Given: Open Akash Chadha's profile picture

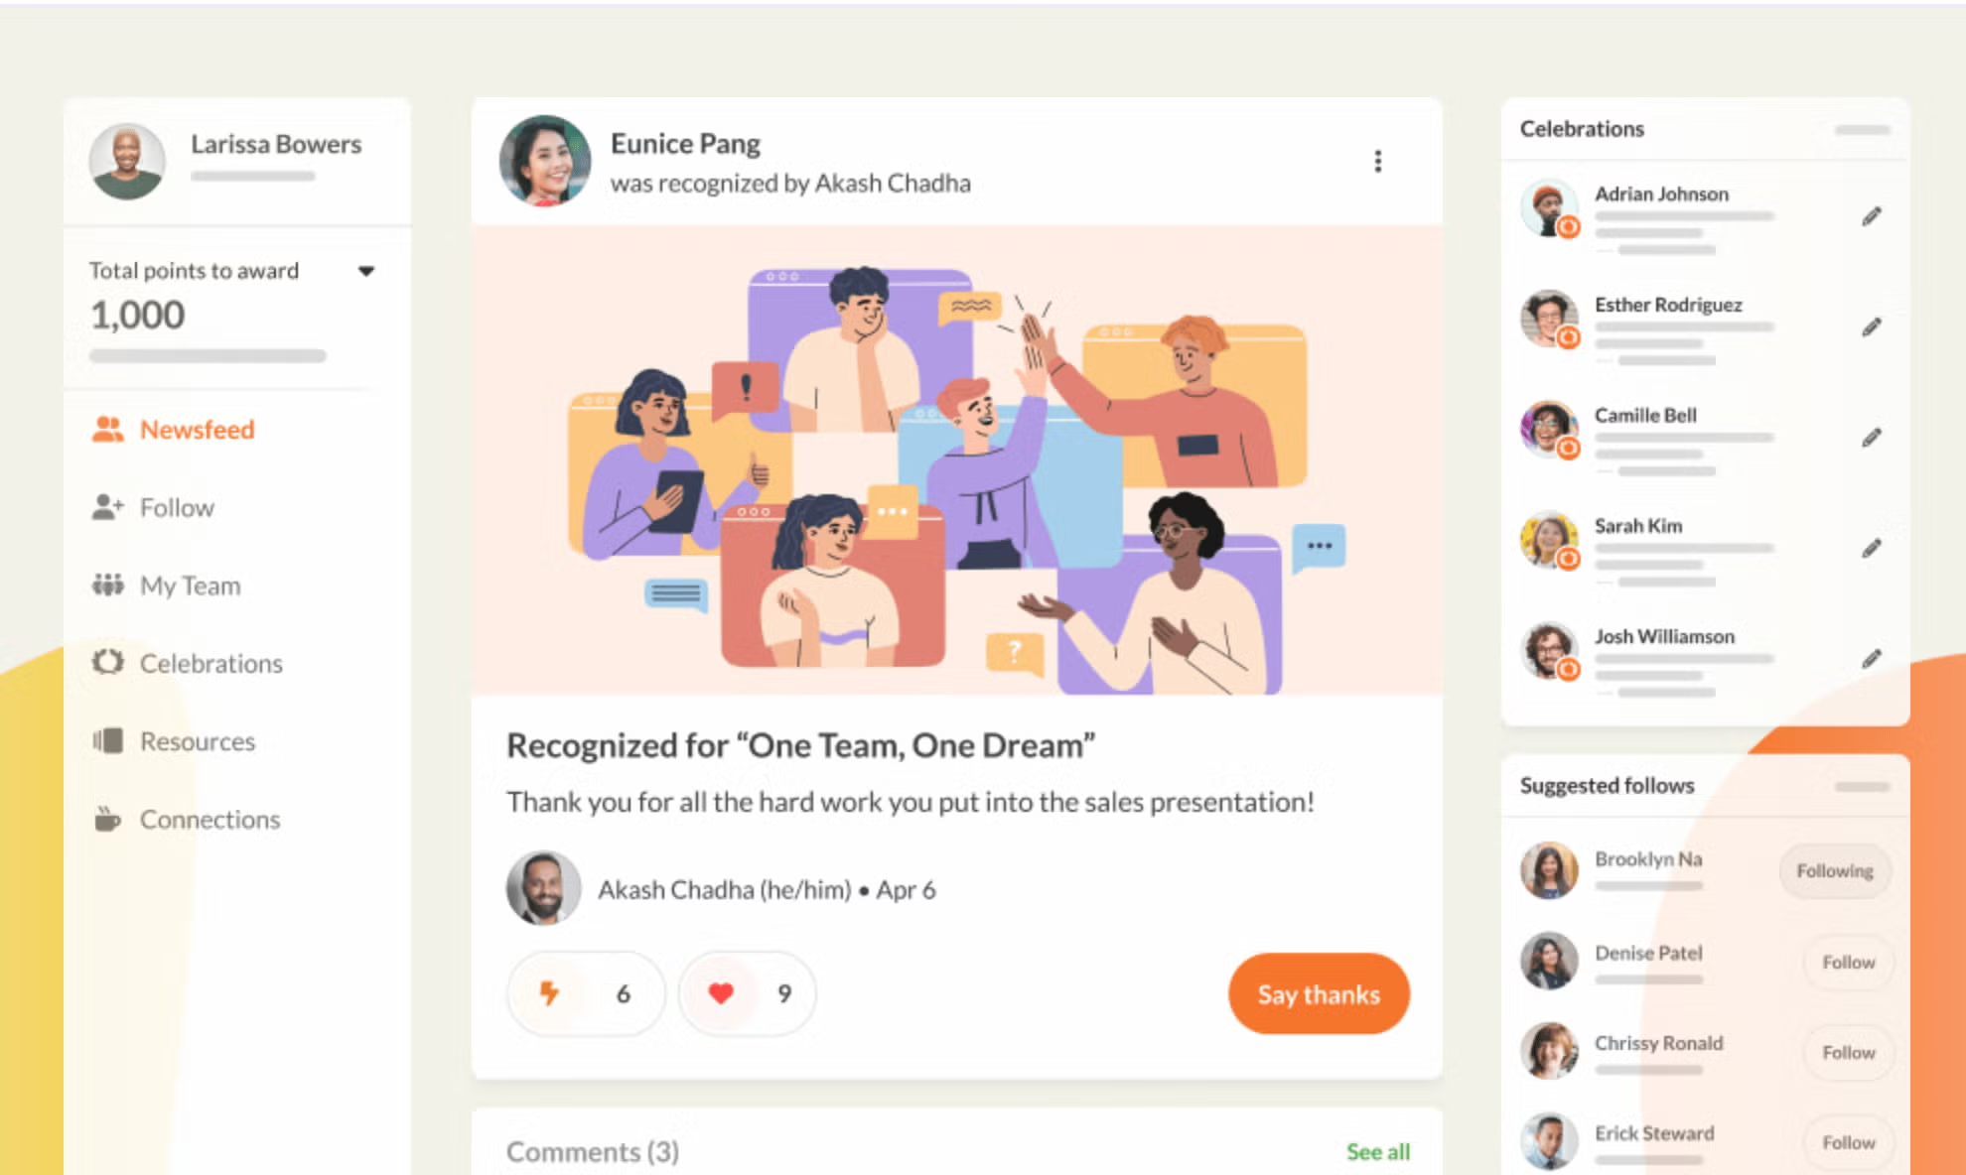Looking at the screenshot, I should tap(543, 888).
